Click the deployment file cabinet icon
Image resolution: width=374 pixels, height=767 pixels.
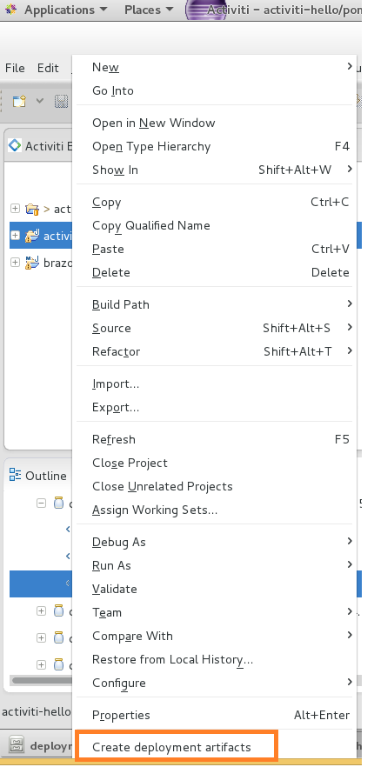(17, 745)
